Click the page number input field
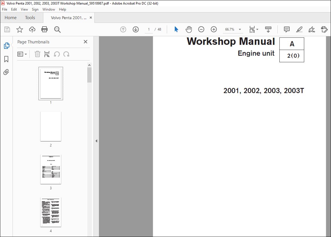This screenshot has width=331, height=237. tap(149, 29)
